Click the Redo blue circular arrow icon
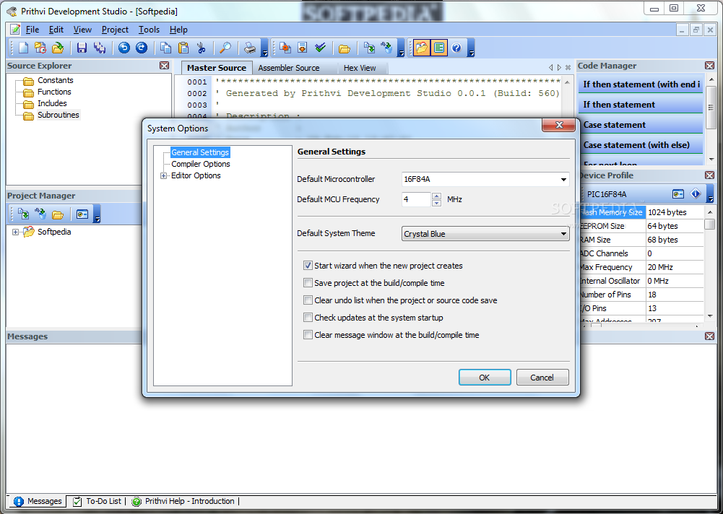Viewport: 723px width, 514px height. 142,48
